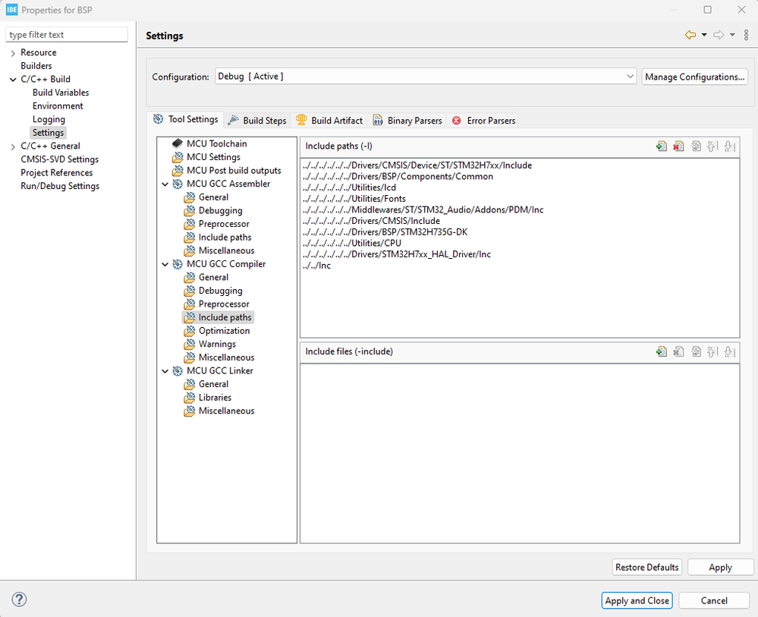Image resolution: width=758 pixels, height=617 pixels.
Task: Switch to Build Steps tab
Action: [x=257, y=121]
